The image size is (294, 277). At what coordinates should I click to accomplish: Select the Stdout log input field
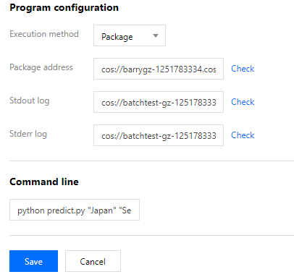point(159,102)
